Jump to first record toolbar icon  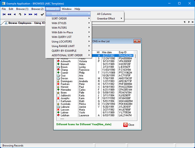pos(4,14)
